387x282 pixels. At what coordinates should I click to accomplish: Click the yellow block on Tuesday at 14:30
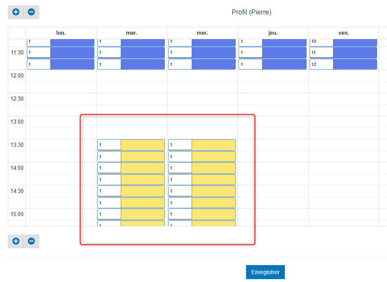pyautogui.click(x=143, y=191)
